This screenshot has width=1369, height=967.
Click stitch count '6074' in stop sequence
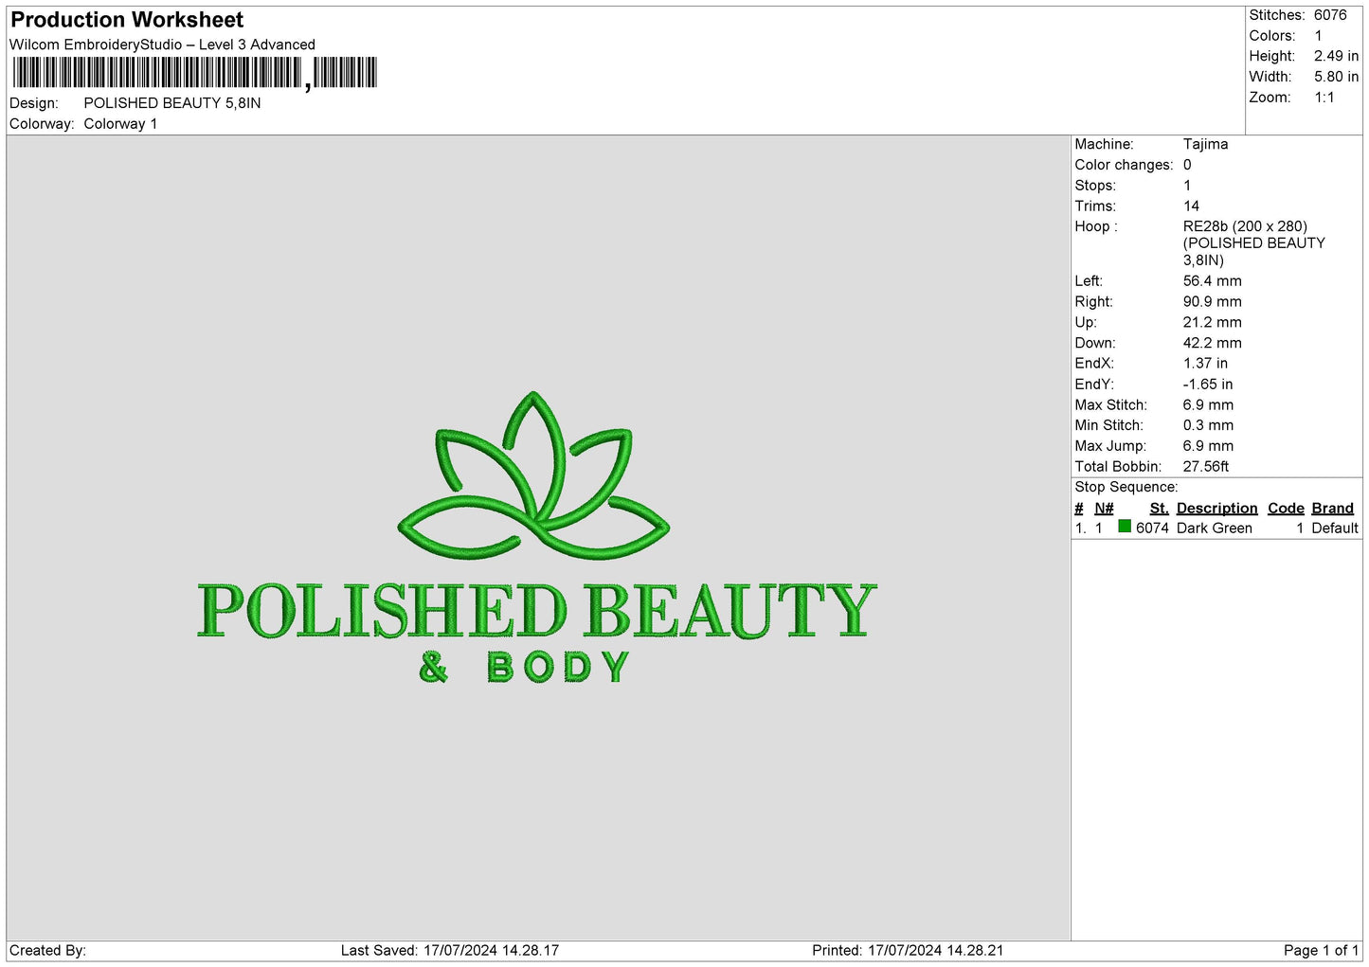coord(1152,528)
